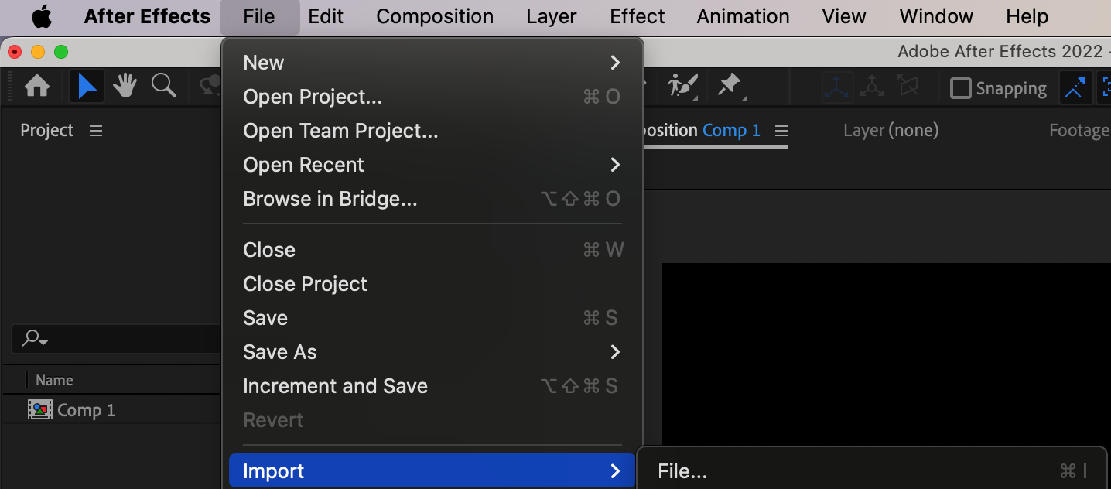Choose the World Axis Mode icon

[x=872, y=87]
